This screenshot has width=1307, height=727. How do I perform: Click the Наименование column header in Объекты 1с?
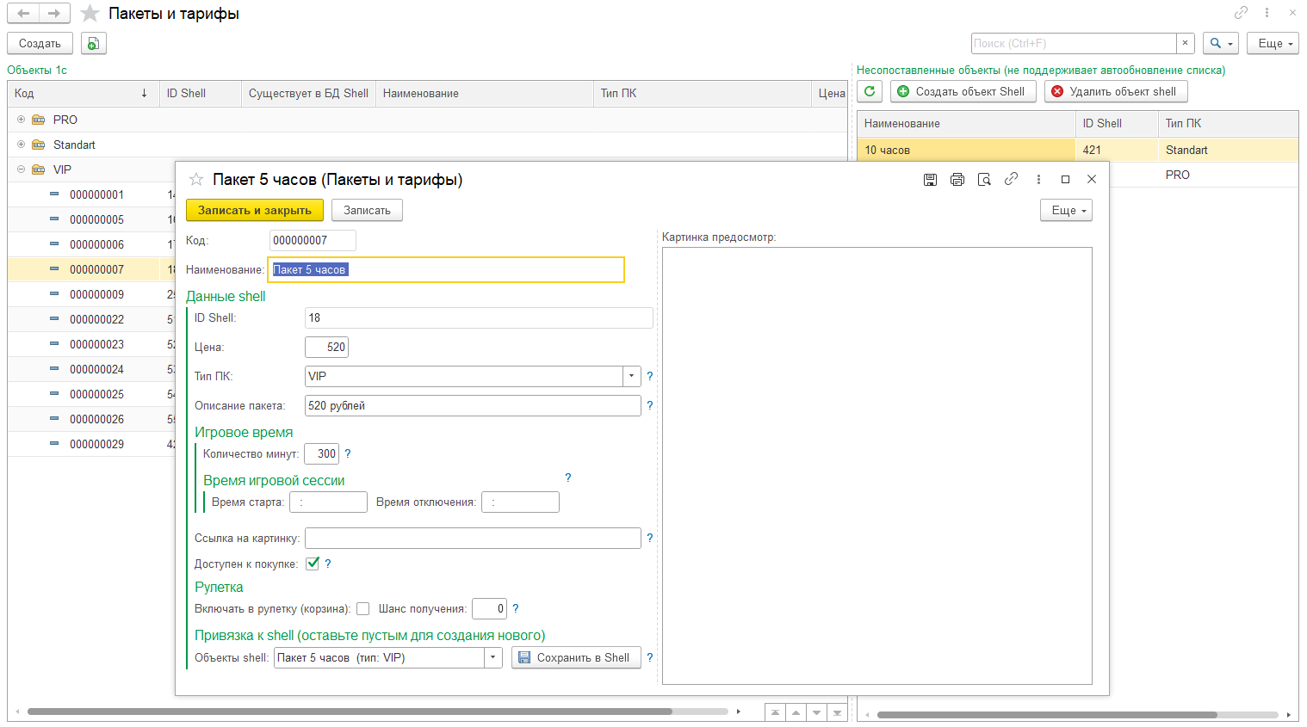point(484,93)
